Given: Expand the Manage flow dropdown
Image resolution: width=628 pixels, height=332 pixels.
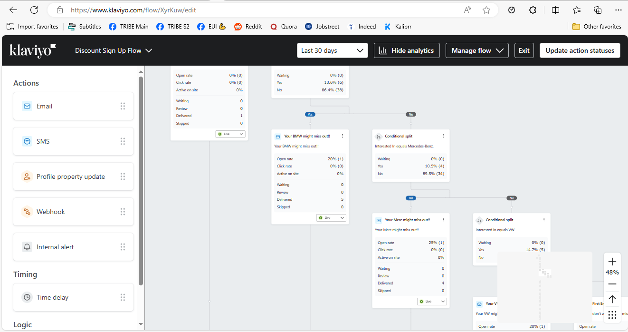Looking at the screenshot, I should [x=477, y=50].
